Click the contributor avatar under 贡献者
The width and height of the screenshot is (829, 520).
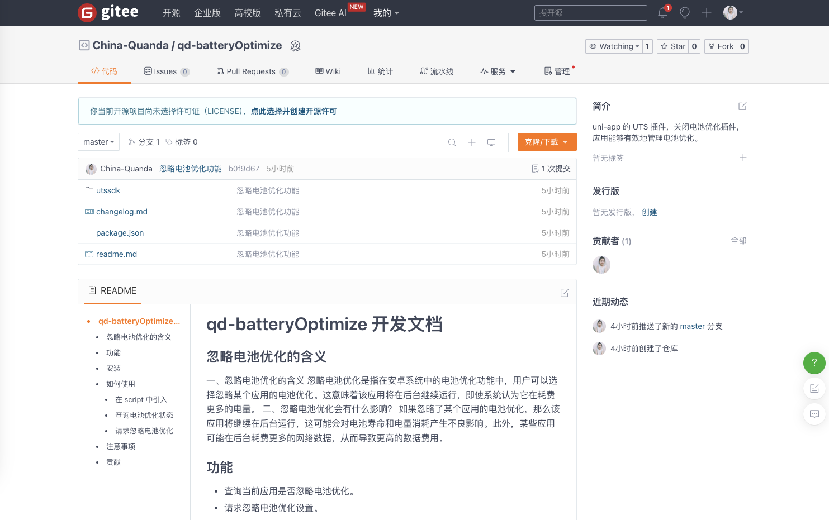click(x=601, y=265)
